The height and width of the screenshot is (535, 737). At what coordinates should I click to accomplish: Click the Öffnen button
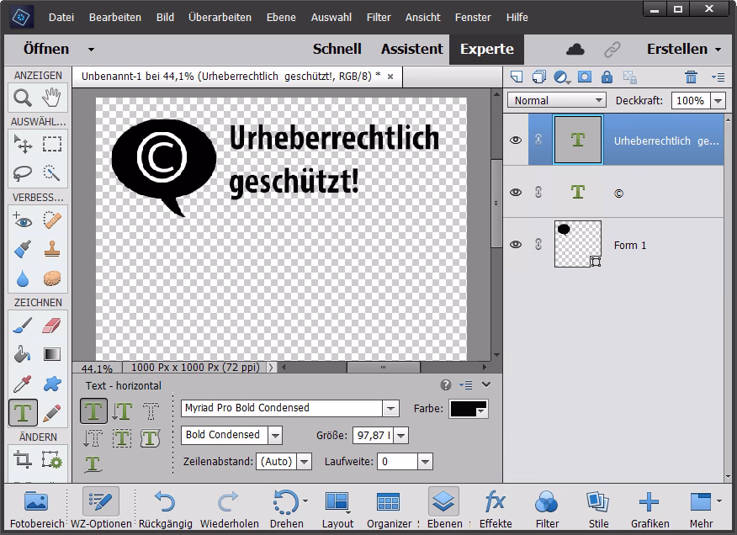[46, 49]
